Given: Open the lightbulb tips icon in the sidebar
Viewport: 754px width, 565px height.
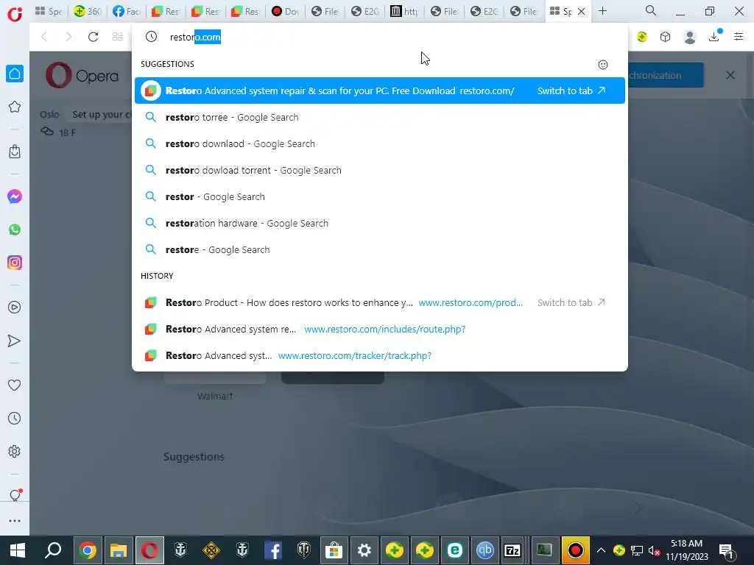Looking at the screenshot, I should click(15, 495).
